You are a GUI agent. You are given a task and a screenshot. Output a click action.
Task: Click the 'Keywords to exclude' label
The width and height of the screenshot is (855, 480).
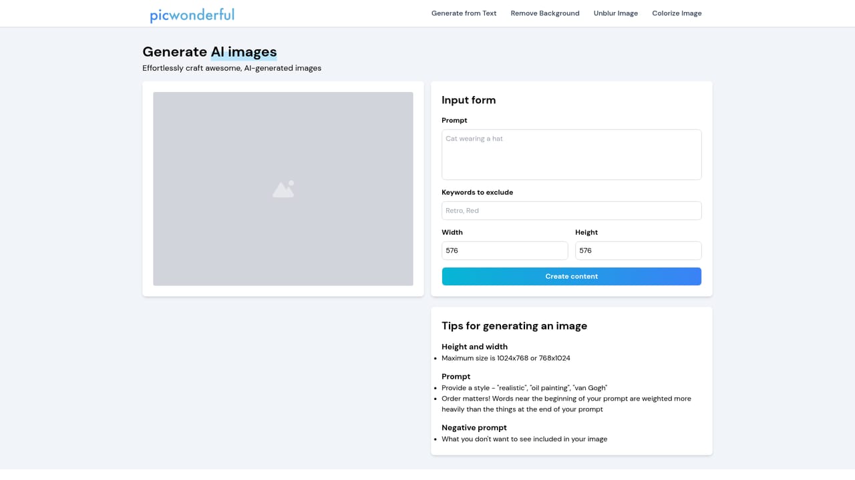click(x=478, y=192)
